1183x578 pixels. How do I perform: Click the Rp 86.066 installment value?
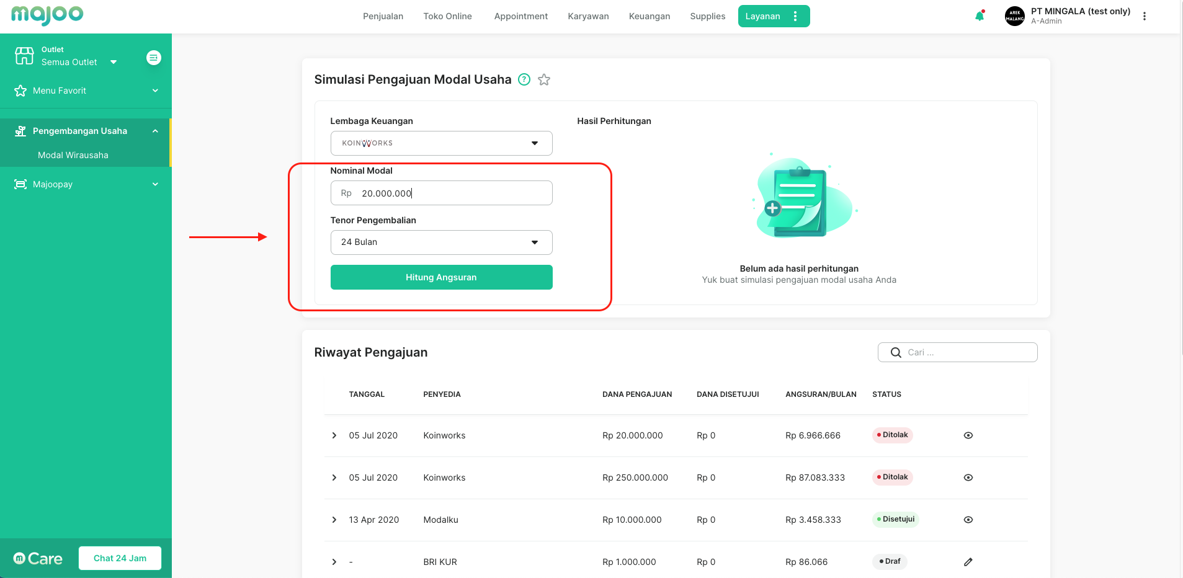click(806, 562)
